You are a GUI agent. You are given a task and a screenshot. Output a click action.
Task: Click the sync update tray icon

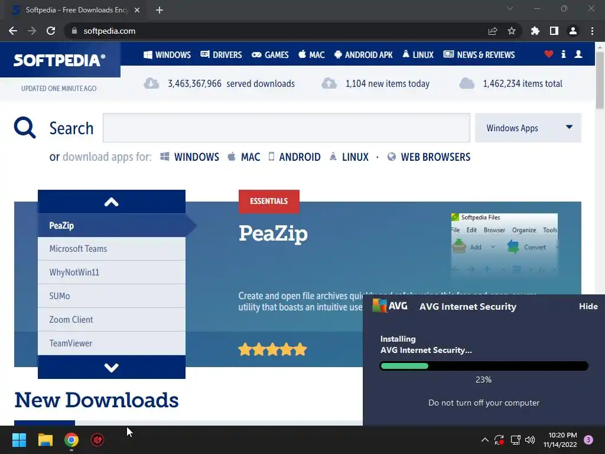[499, 440]
